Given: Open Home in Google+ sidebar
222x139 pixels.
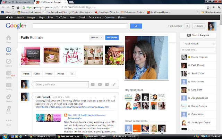Looking at the screenshot, I should click(x=9, y=39).
